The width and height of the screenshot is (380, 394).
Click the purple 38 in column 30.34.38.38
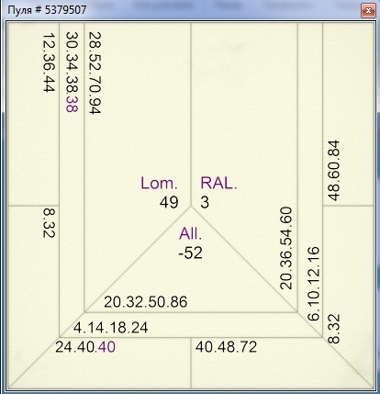pyautogui.click(x=73, y=104)
